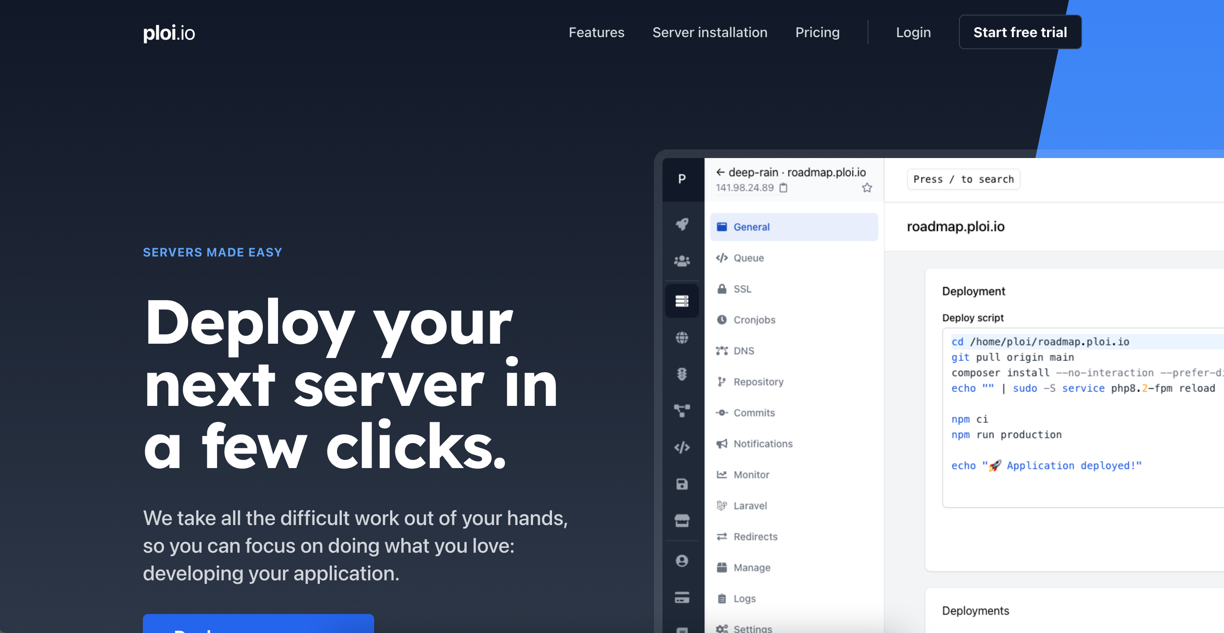This screenshot has width=1224, height=633.
Task: Click the Redirects section expander
Action: coord(755,536)
